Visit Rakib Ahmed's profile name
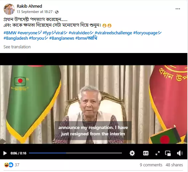The height and width of the screenshot is (172, 188). pos(29,6)
